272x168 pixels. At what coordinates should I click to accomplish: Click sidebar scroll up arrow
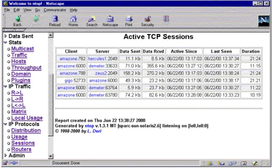pos(50,35)
